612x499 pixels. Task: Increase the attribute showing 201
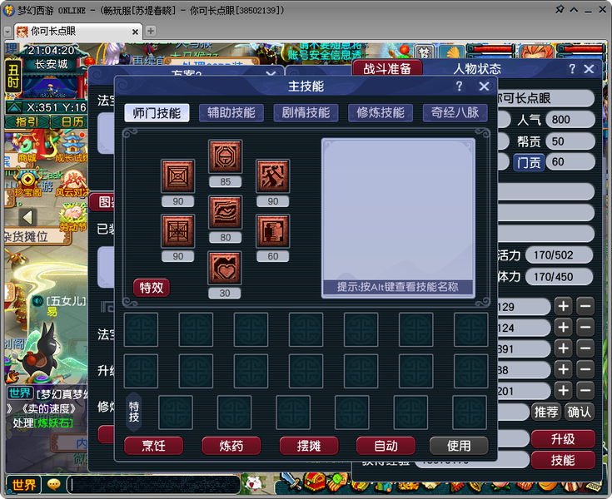(x=563, y=391)
